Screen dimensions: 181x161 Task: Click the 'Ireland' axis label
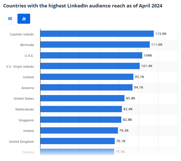pos(28,131)
